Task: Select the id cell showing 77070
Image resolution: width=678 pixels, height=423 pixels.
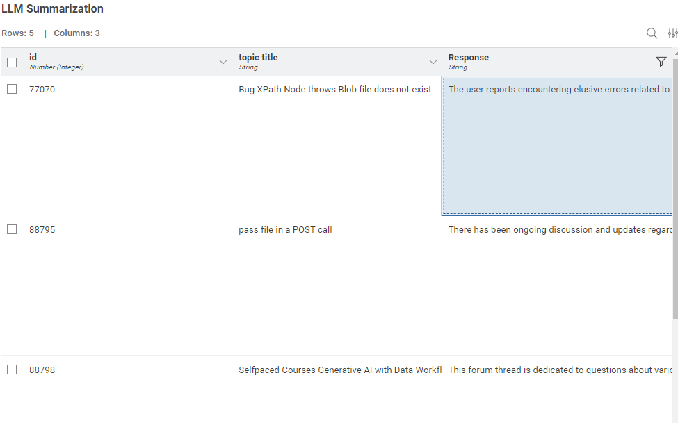Action: (x=42, y=90)
